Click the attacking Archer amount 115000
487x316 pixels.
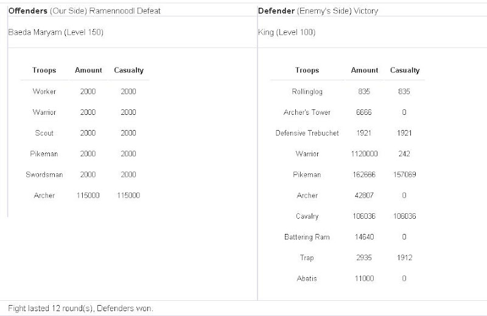pos(88,195)
